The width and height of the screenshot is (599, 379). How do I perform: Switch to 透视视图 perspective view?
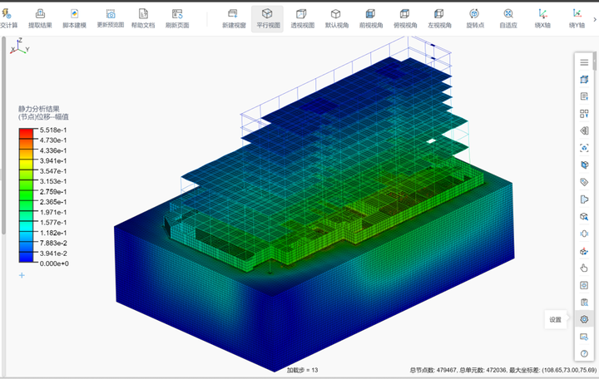tap(302, 17)
